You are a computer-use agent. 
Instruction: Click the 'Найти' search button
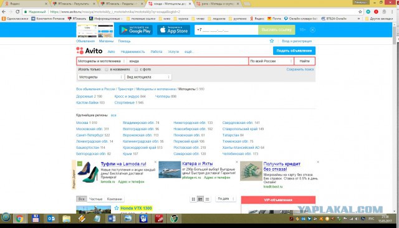tap(305, 61)
